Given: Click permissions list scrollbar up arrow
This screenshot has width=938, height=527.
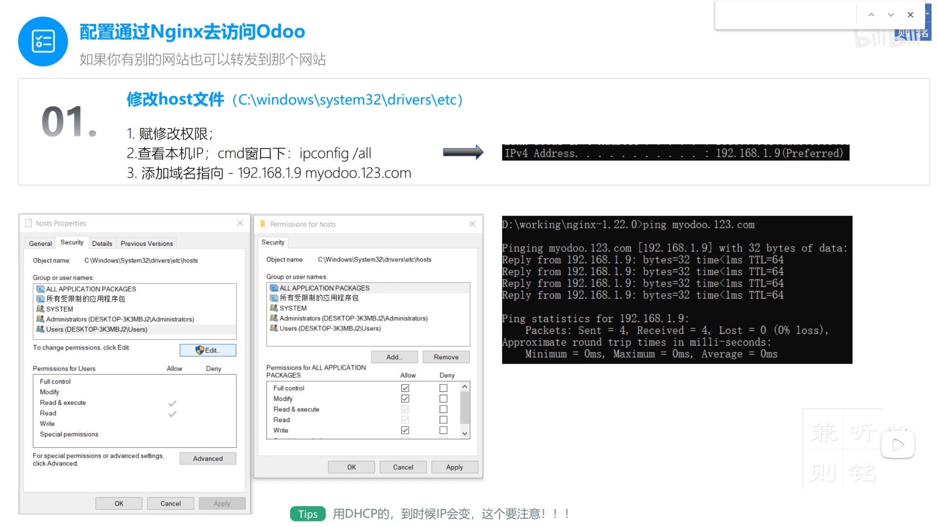Looking at the screenshot, I should tap(465, 387).
